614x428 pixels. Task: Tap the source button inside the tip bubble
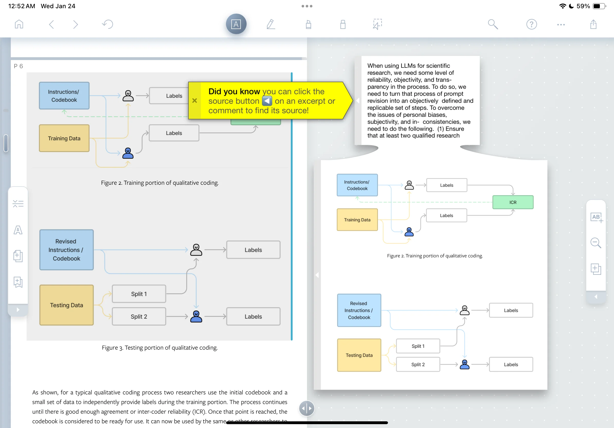[x=266, y=101]
